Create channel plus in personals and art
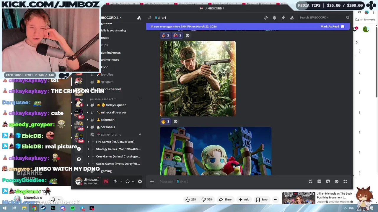This screenshot has height=212, width=378. pyautogui.click(x=139, y=99)
